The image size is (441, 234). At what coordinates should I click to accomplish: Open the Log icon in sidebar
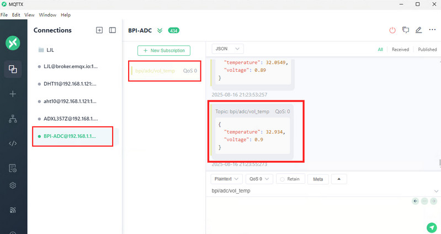pyautogui.click(x=13, y=168)
